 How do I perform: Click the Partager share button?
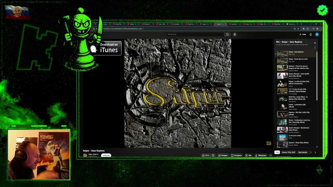click(x=223, y=155)
